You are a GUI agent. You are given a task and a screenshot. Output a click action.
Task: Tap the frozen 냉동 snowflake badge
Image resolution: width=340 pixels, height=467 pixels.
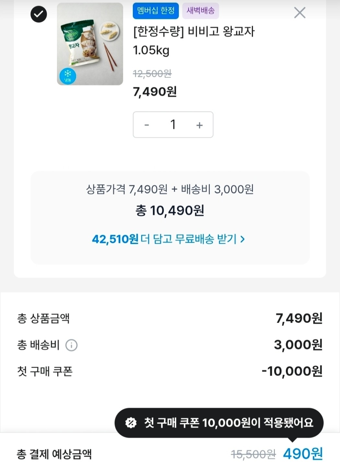[68, 76]
